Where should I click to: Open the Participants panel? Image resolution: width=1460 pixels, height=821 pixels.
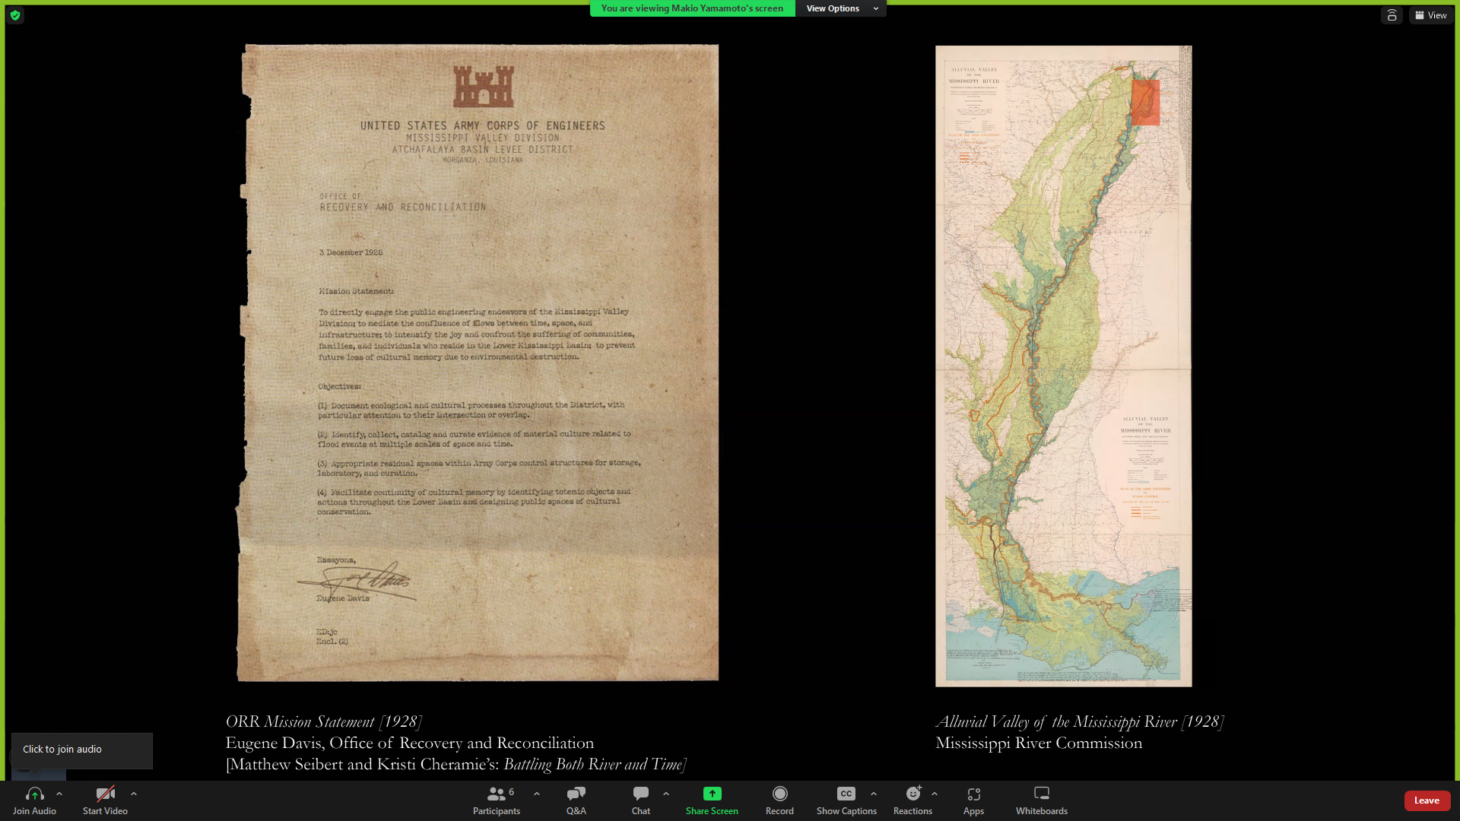click(497, 800)
